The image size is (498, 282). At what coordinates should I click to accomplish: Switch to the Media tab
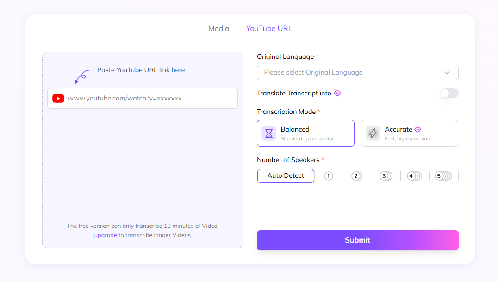[x=218, y=28]
